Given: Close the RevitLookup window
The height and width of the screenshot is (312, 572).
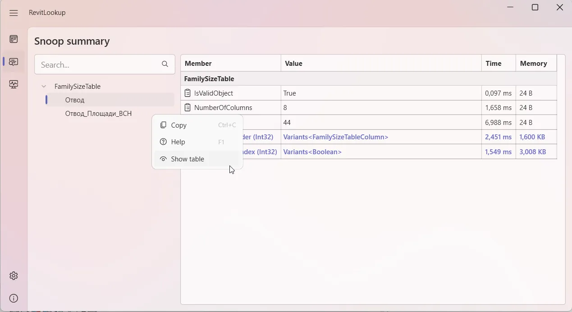Looking at the screenshot, I should pos(560,8).
